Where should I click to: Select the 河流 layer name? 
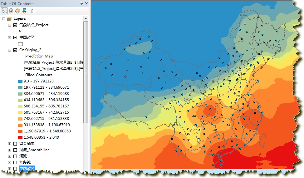pyautogui.click(x=23, y=156)
